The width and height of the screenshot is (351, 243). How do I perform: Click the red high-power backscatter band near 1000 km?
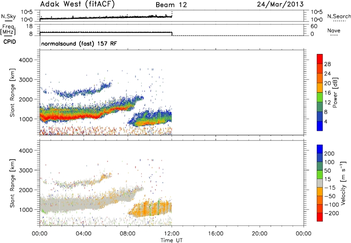click(x=72, y=117)
